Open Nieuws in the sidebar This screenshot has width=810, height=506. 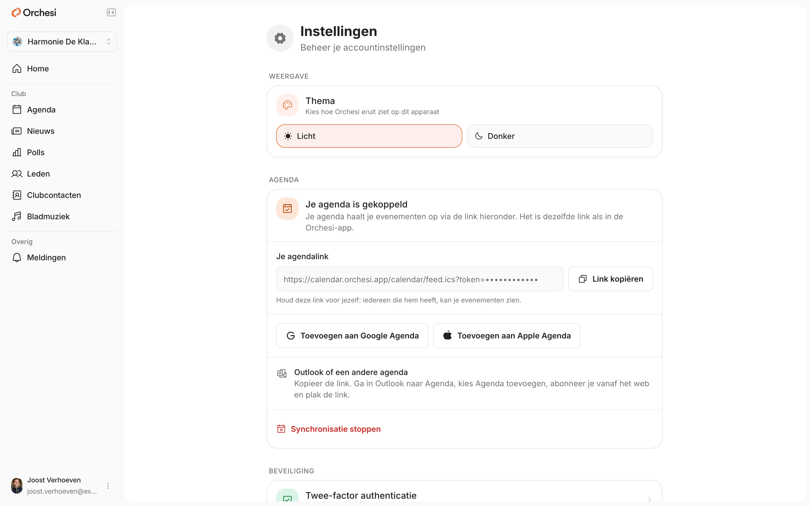pos(62,131)
